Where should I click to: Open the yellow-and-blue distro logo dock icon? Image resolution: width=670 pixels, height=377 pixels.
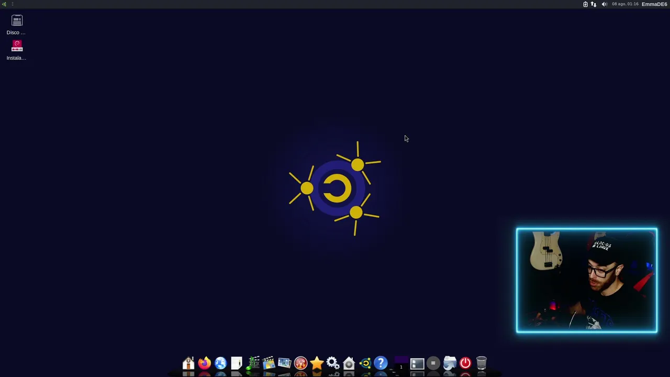click(365, 363)
